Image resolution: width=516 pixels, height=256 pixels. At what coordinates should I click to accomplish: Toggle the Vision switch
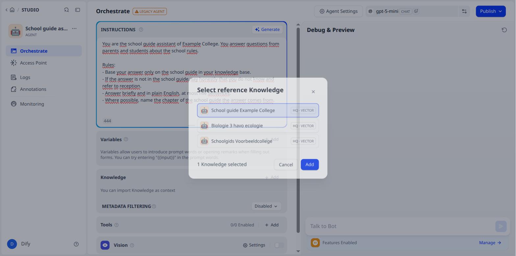click(x=279, y=245)
